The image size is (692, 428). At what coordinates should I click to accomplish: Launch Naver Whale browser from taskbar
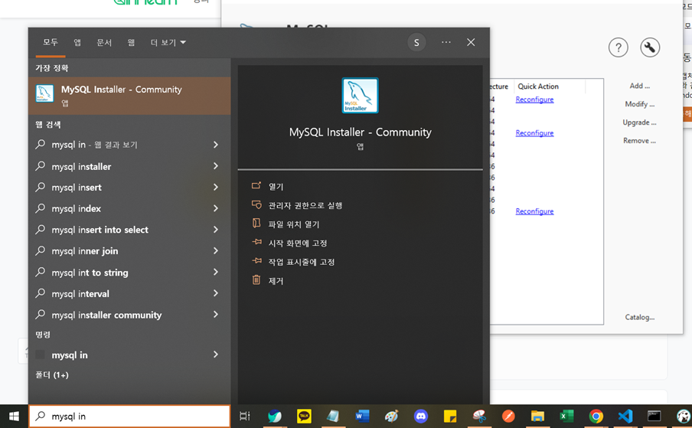pos(275,416)
